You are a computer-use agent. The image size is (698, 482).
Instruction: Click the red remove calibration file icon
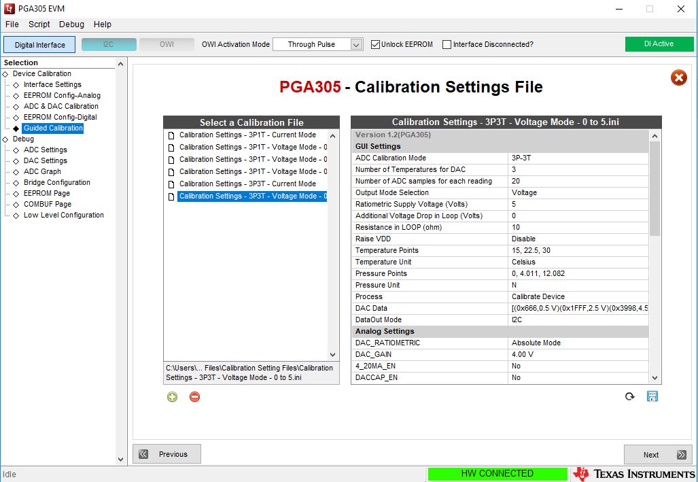coord(194,397)
